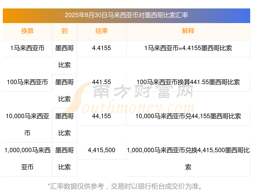
Task: Click the cell 10,000马来西亚币
Action: click(27, 125)
